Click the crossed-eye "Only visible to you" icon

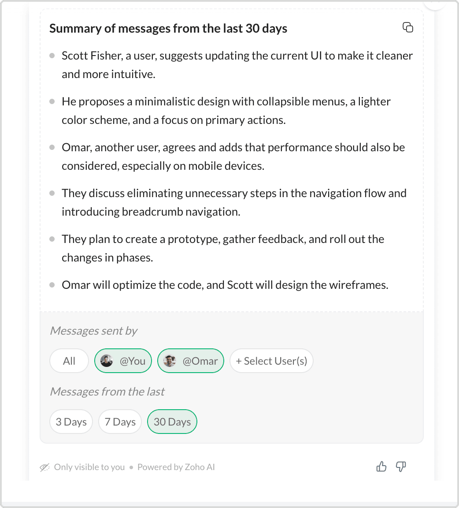pyautogui.click(x=44, y=467)
